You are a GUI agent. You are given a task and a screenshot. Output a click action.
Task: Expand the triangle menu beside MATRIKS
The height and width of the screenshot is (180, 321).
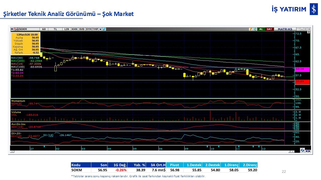tap(298, 29)
